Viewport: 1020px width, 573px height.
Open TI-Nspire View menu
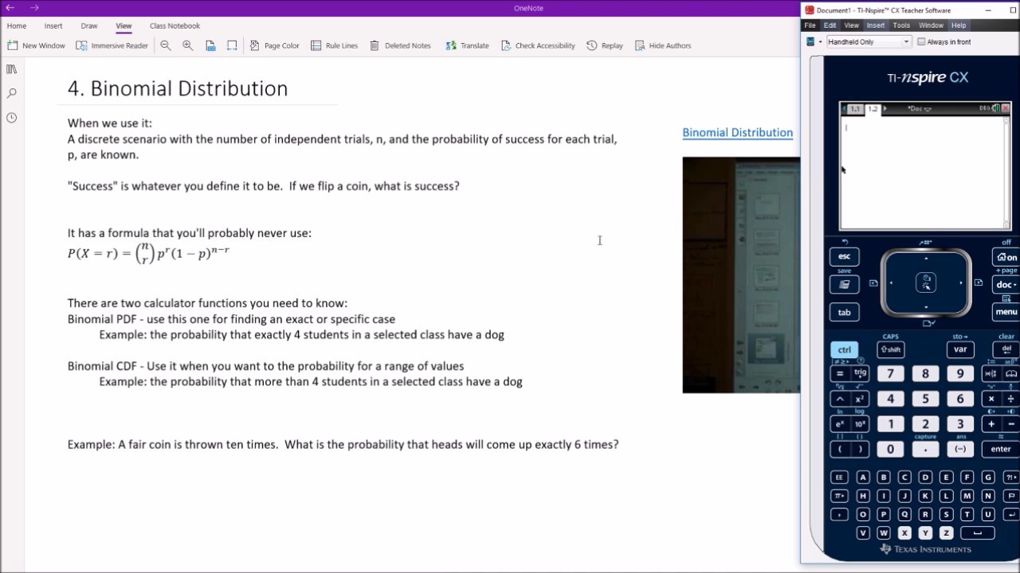tap(851, 25)
